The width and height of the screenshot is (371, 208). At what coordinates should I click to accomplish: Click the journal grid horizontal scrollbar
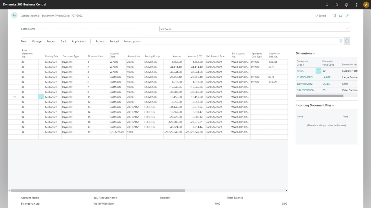point(98,191)
